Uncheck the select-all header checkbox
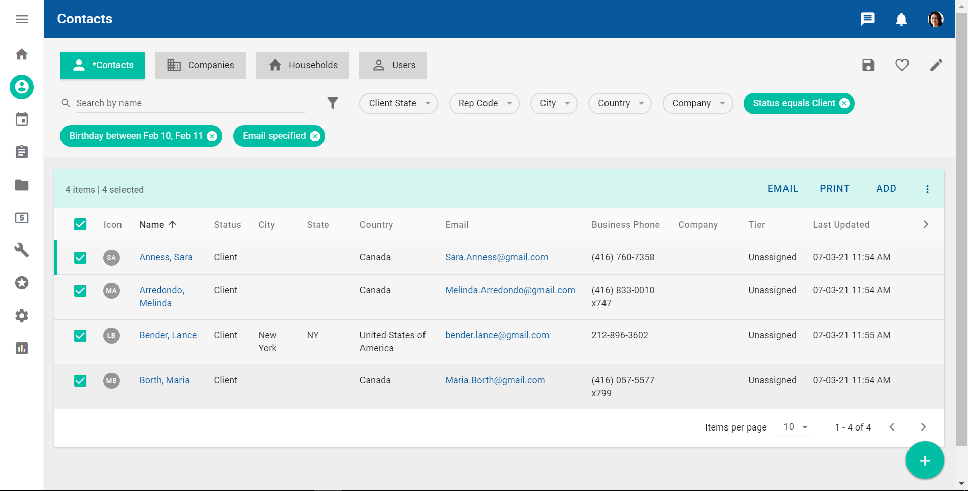 [x=80, y=224]
